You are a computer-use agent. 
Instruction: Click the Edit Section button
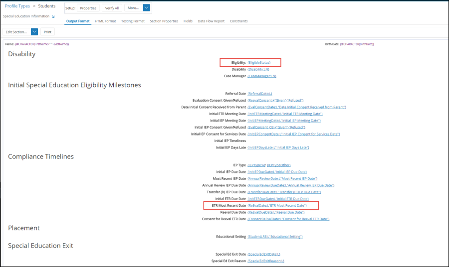pyautogui.click(x=16, y=31)
